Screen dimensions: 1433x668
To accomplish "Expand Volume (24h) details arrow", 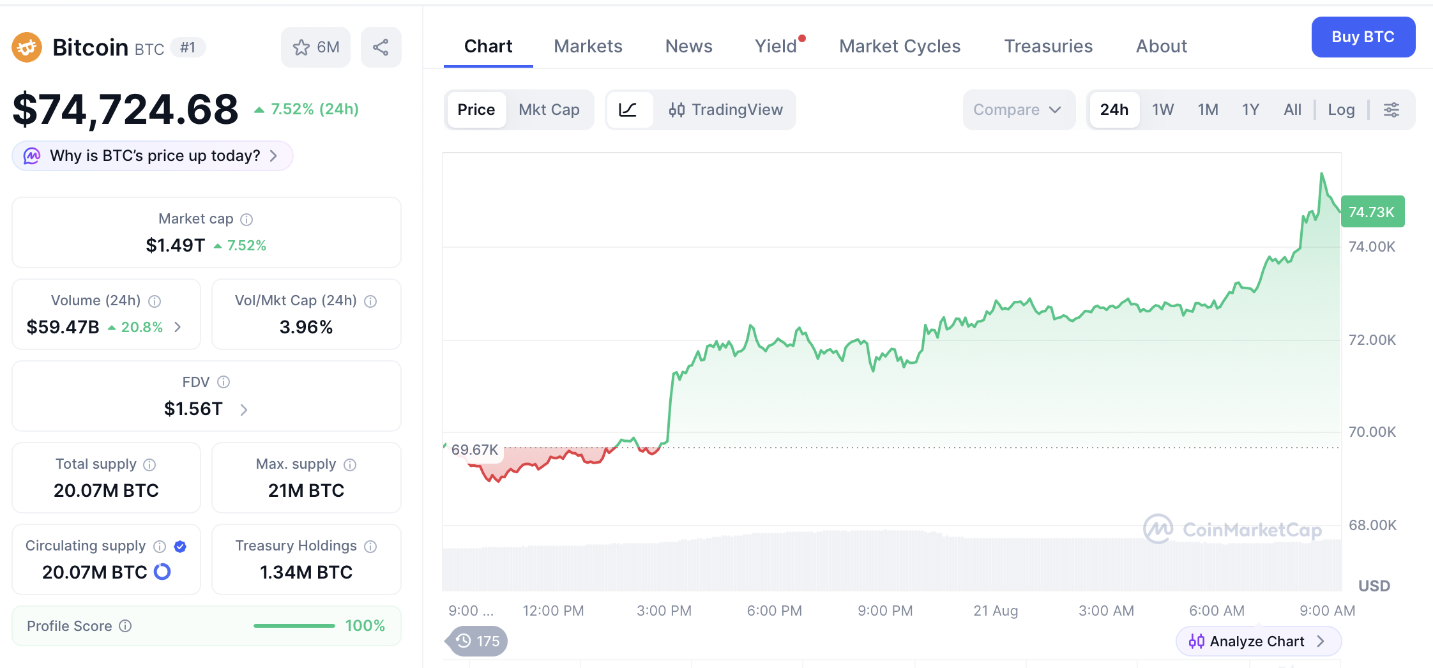I will [178, 328].
